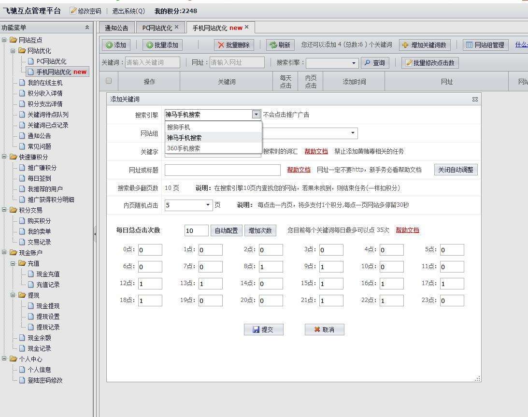Viewport: 528px width, 417px height.
Task: Click the 自动配置 auto configure button
Action: pos(226,230)
